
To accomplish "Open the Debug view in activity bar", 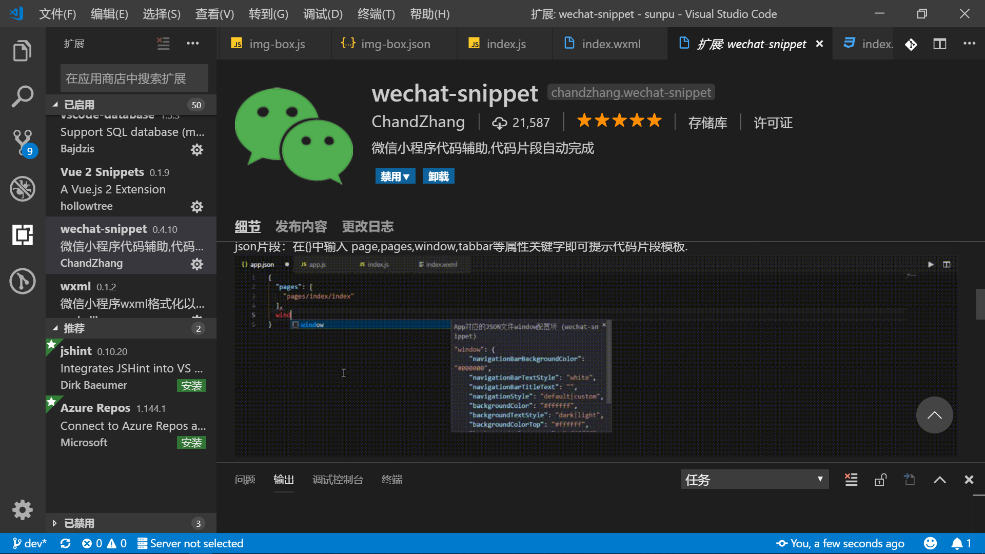I will click(22, 189).
